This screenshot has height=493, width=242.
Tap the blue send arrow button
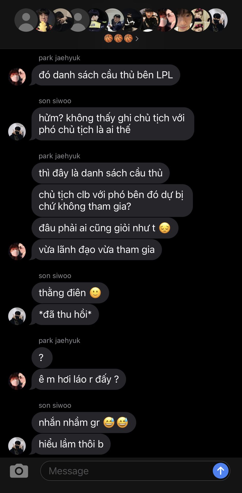click(220, 471)
